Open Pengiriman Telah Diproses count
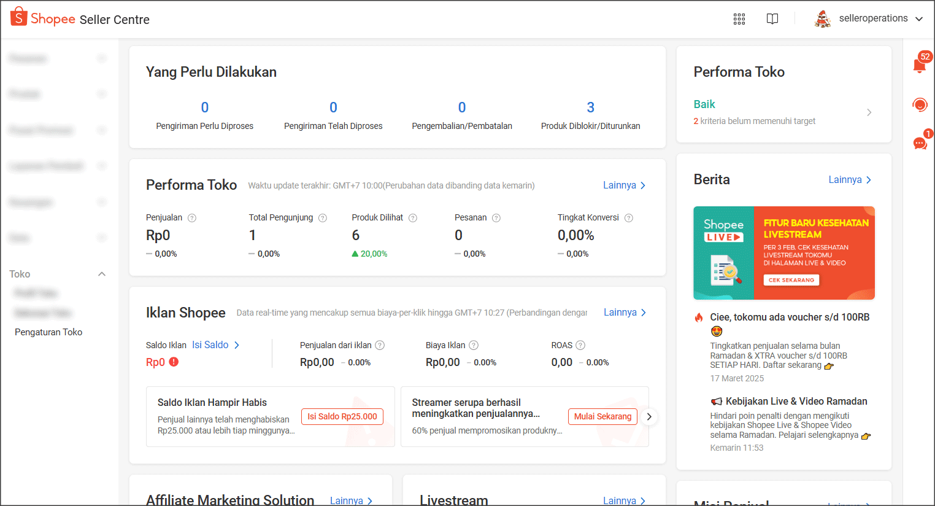The height and width of the screenshot is (506, 935). 333,115
